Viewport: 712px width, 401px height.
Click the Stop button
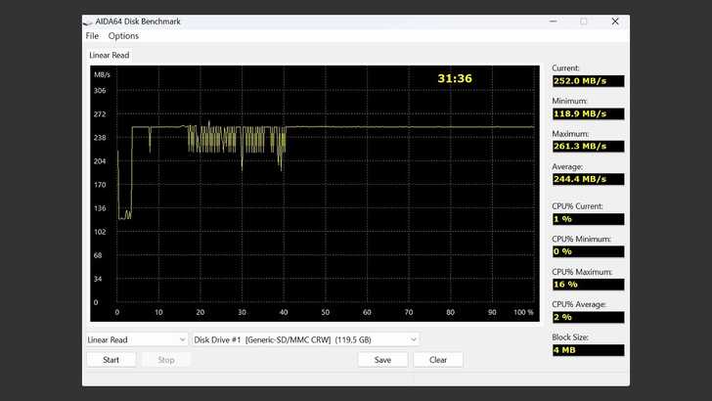point(166,360)
